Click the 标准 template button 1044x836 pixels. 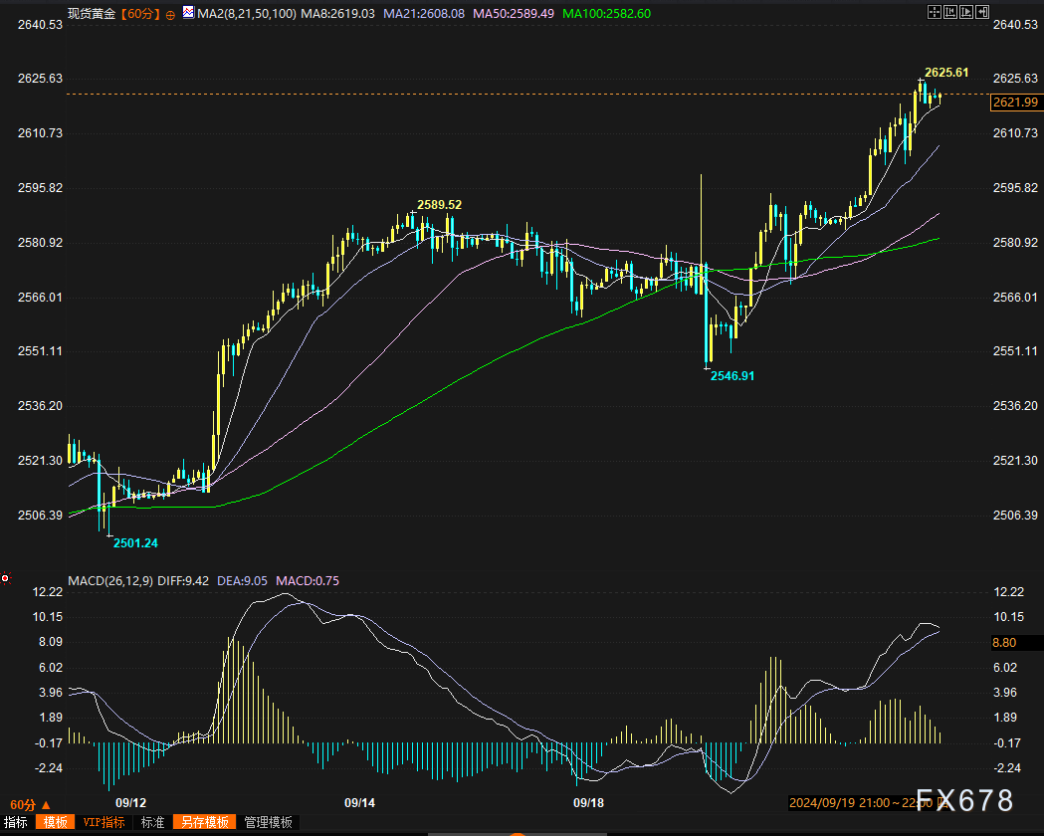152,822
